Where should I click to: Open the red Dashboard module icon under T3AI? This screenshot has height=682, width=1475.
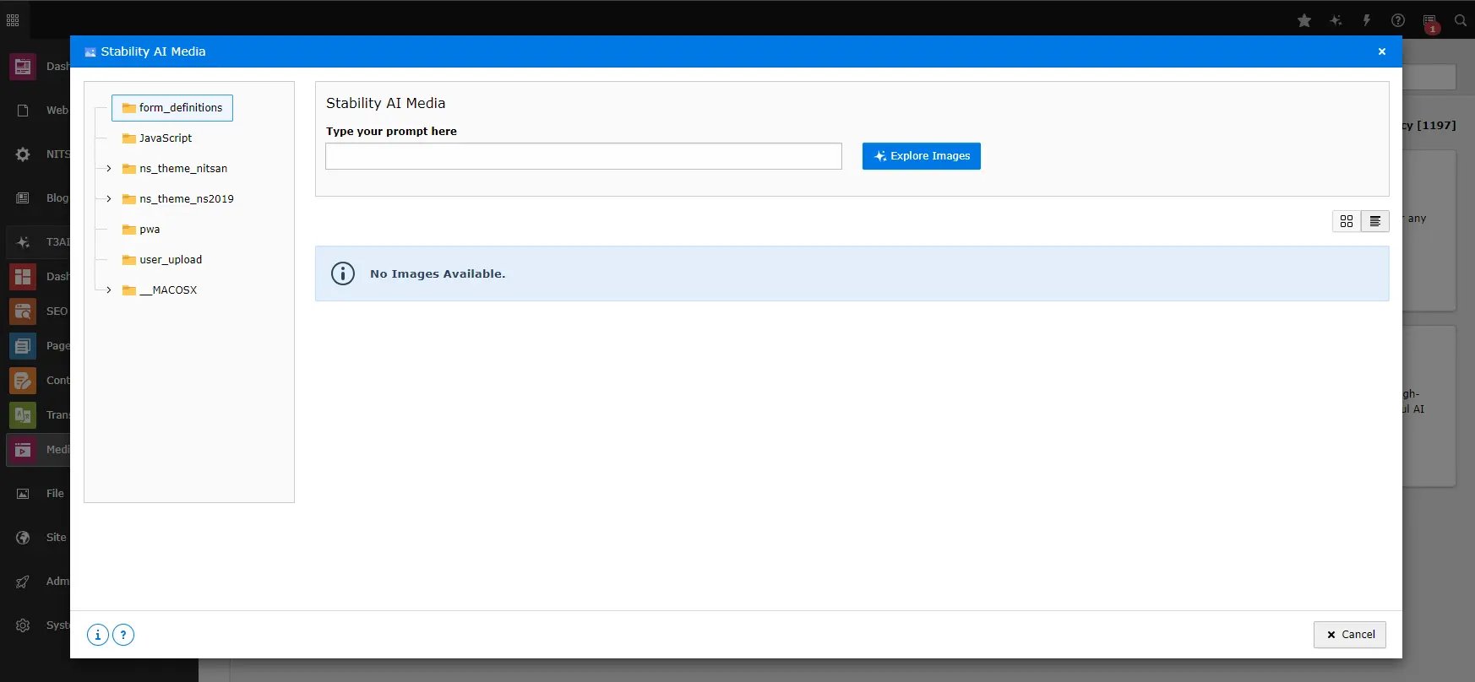[23, 277]
